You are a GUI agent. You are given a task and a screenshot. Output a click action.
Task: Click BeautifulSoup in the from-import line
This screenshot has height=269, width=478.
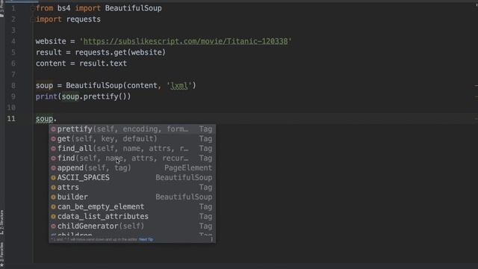133,8
